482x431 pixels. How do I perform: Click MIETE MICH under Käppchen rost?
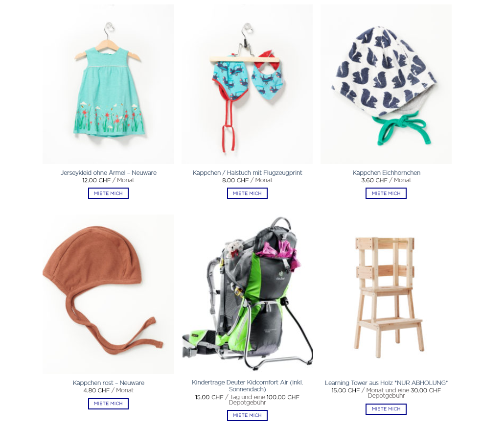(108, 403)
